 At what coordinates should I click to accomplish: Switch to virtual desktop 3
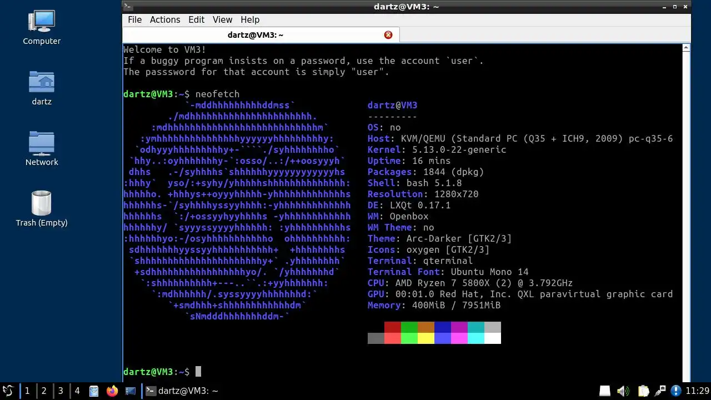coord(60,391)
